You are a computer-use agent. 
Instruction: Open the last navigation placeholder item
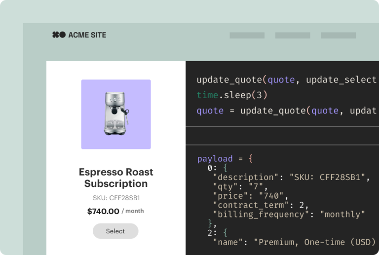tap(338, 36)
